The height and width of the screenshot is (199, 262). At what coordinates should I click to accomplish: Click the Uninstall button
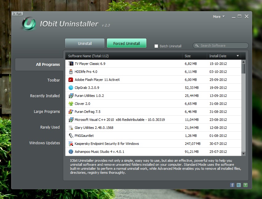click(85, 43)
